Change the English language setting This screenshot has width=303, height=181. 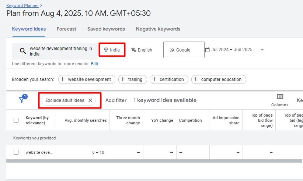pyautogui.click(x=142, y=50)
